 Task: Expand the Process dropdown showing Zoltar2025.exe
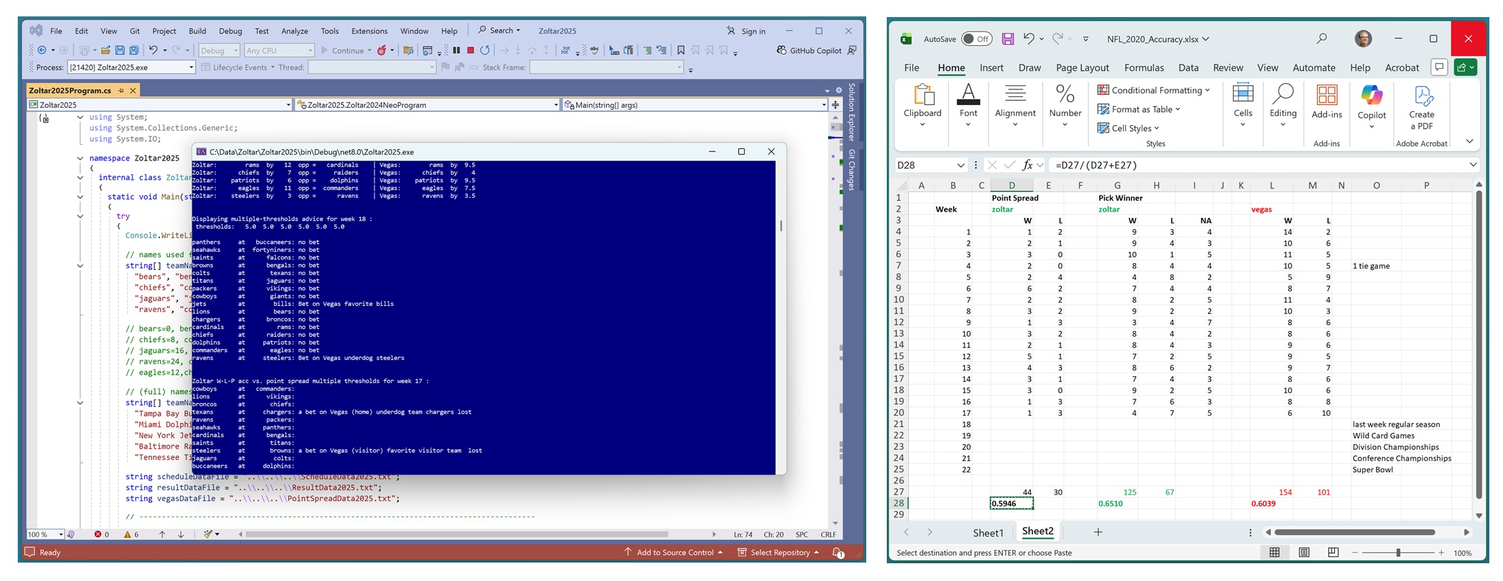pos(191,68)
